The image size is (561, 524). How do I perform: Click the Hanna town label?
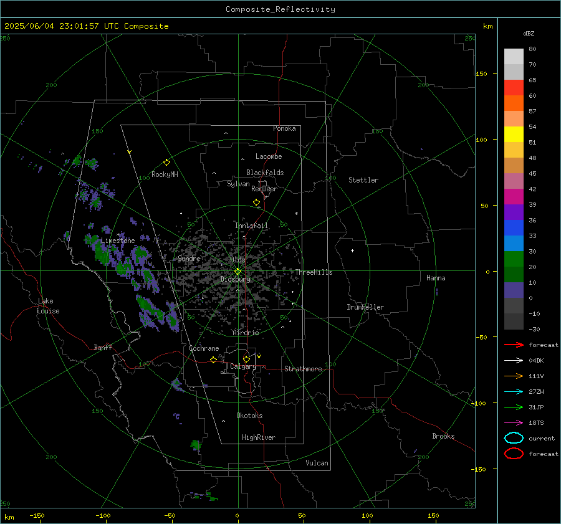click(436, 278)
